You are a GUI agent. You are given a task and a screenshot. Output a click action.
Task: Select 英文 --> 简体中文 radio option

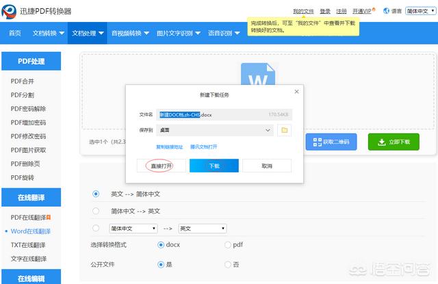(x=96, y=194)
